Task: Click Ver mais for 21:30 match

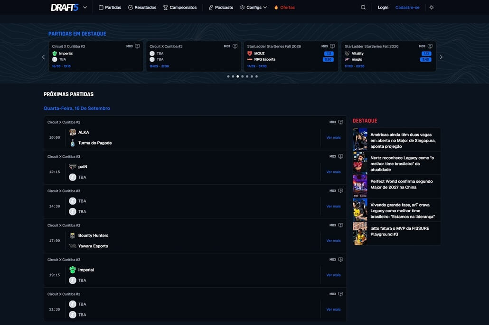Action: click(333, 309)
